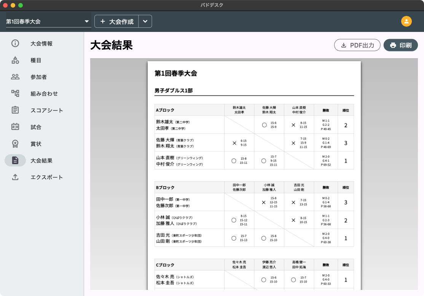Expand the 第1回春季大会 tournament selector
424x296 pixels.
pos(48,21)
